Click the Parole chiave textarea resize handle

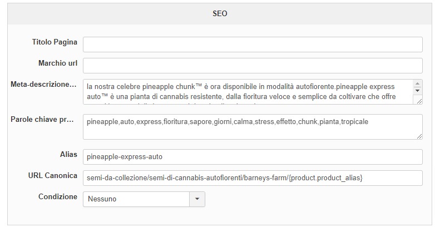point(419,136)
